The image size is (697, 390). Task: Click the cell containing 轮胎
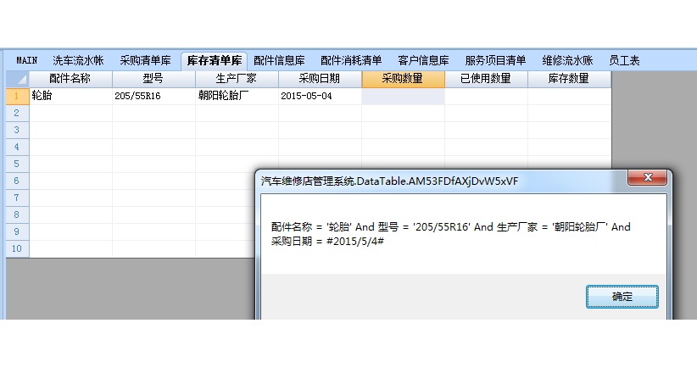point(70,96)
